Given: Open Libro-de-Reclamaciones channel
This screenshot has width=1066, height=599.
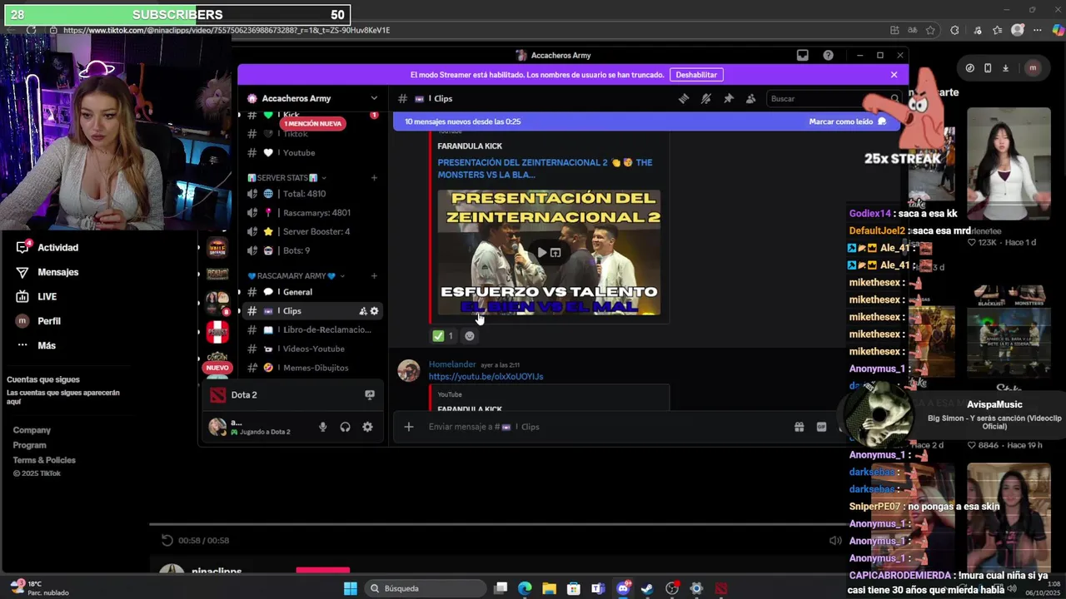Looking at the screenshot, I should pos(312,329).
